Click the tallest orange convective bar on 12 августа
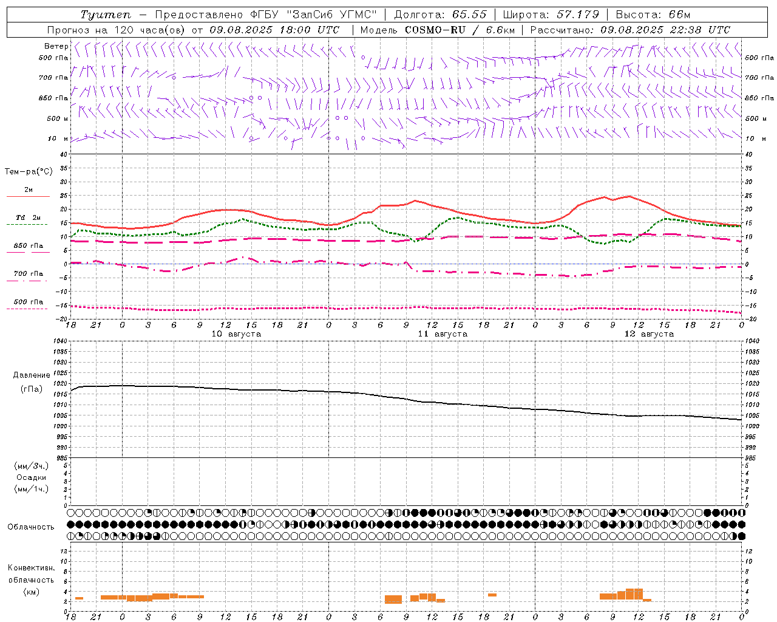The image size is (777, 622). click(634, 595)
